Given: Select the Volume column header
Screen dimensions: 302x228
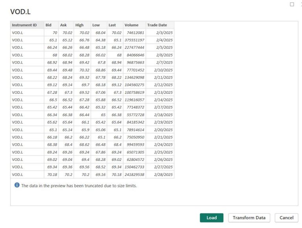Looking at the screenshot, I should 134,25.
